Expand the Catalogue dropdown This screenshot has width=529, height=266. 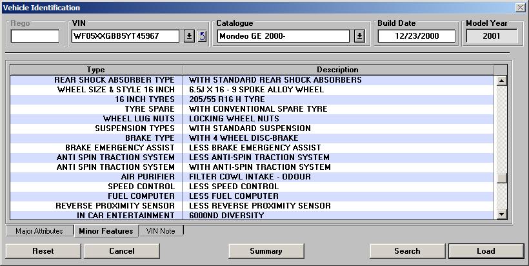359,36
